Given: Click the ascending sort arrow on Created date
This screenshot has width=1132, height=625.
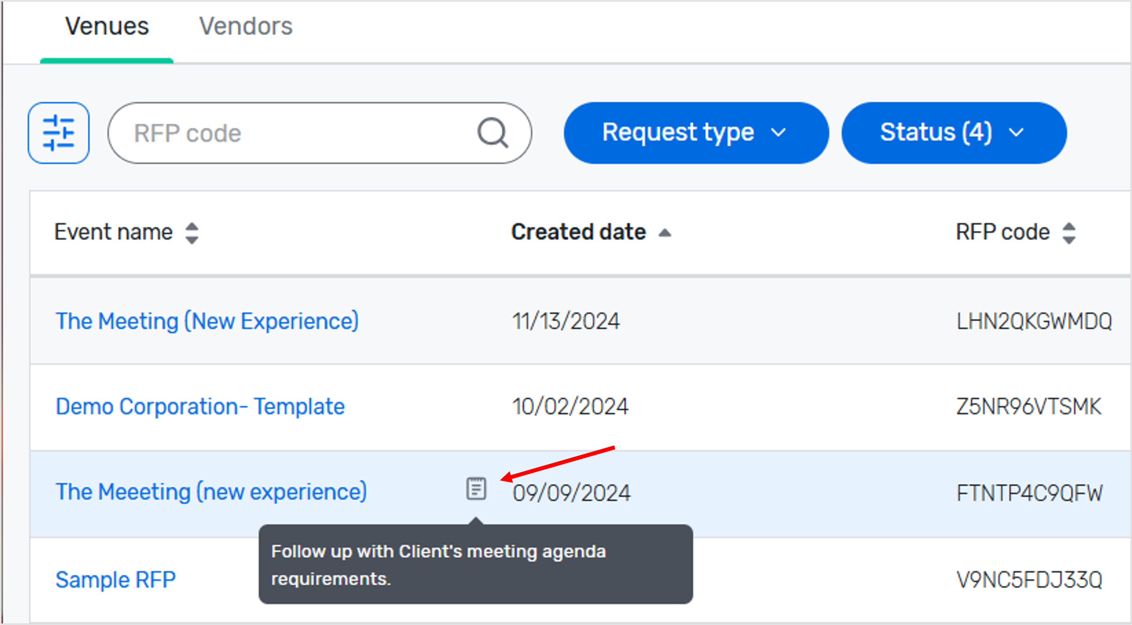Looking at the screenshot, I should point(665,232).
